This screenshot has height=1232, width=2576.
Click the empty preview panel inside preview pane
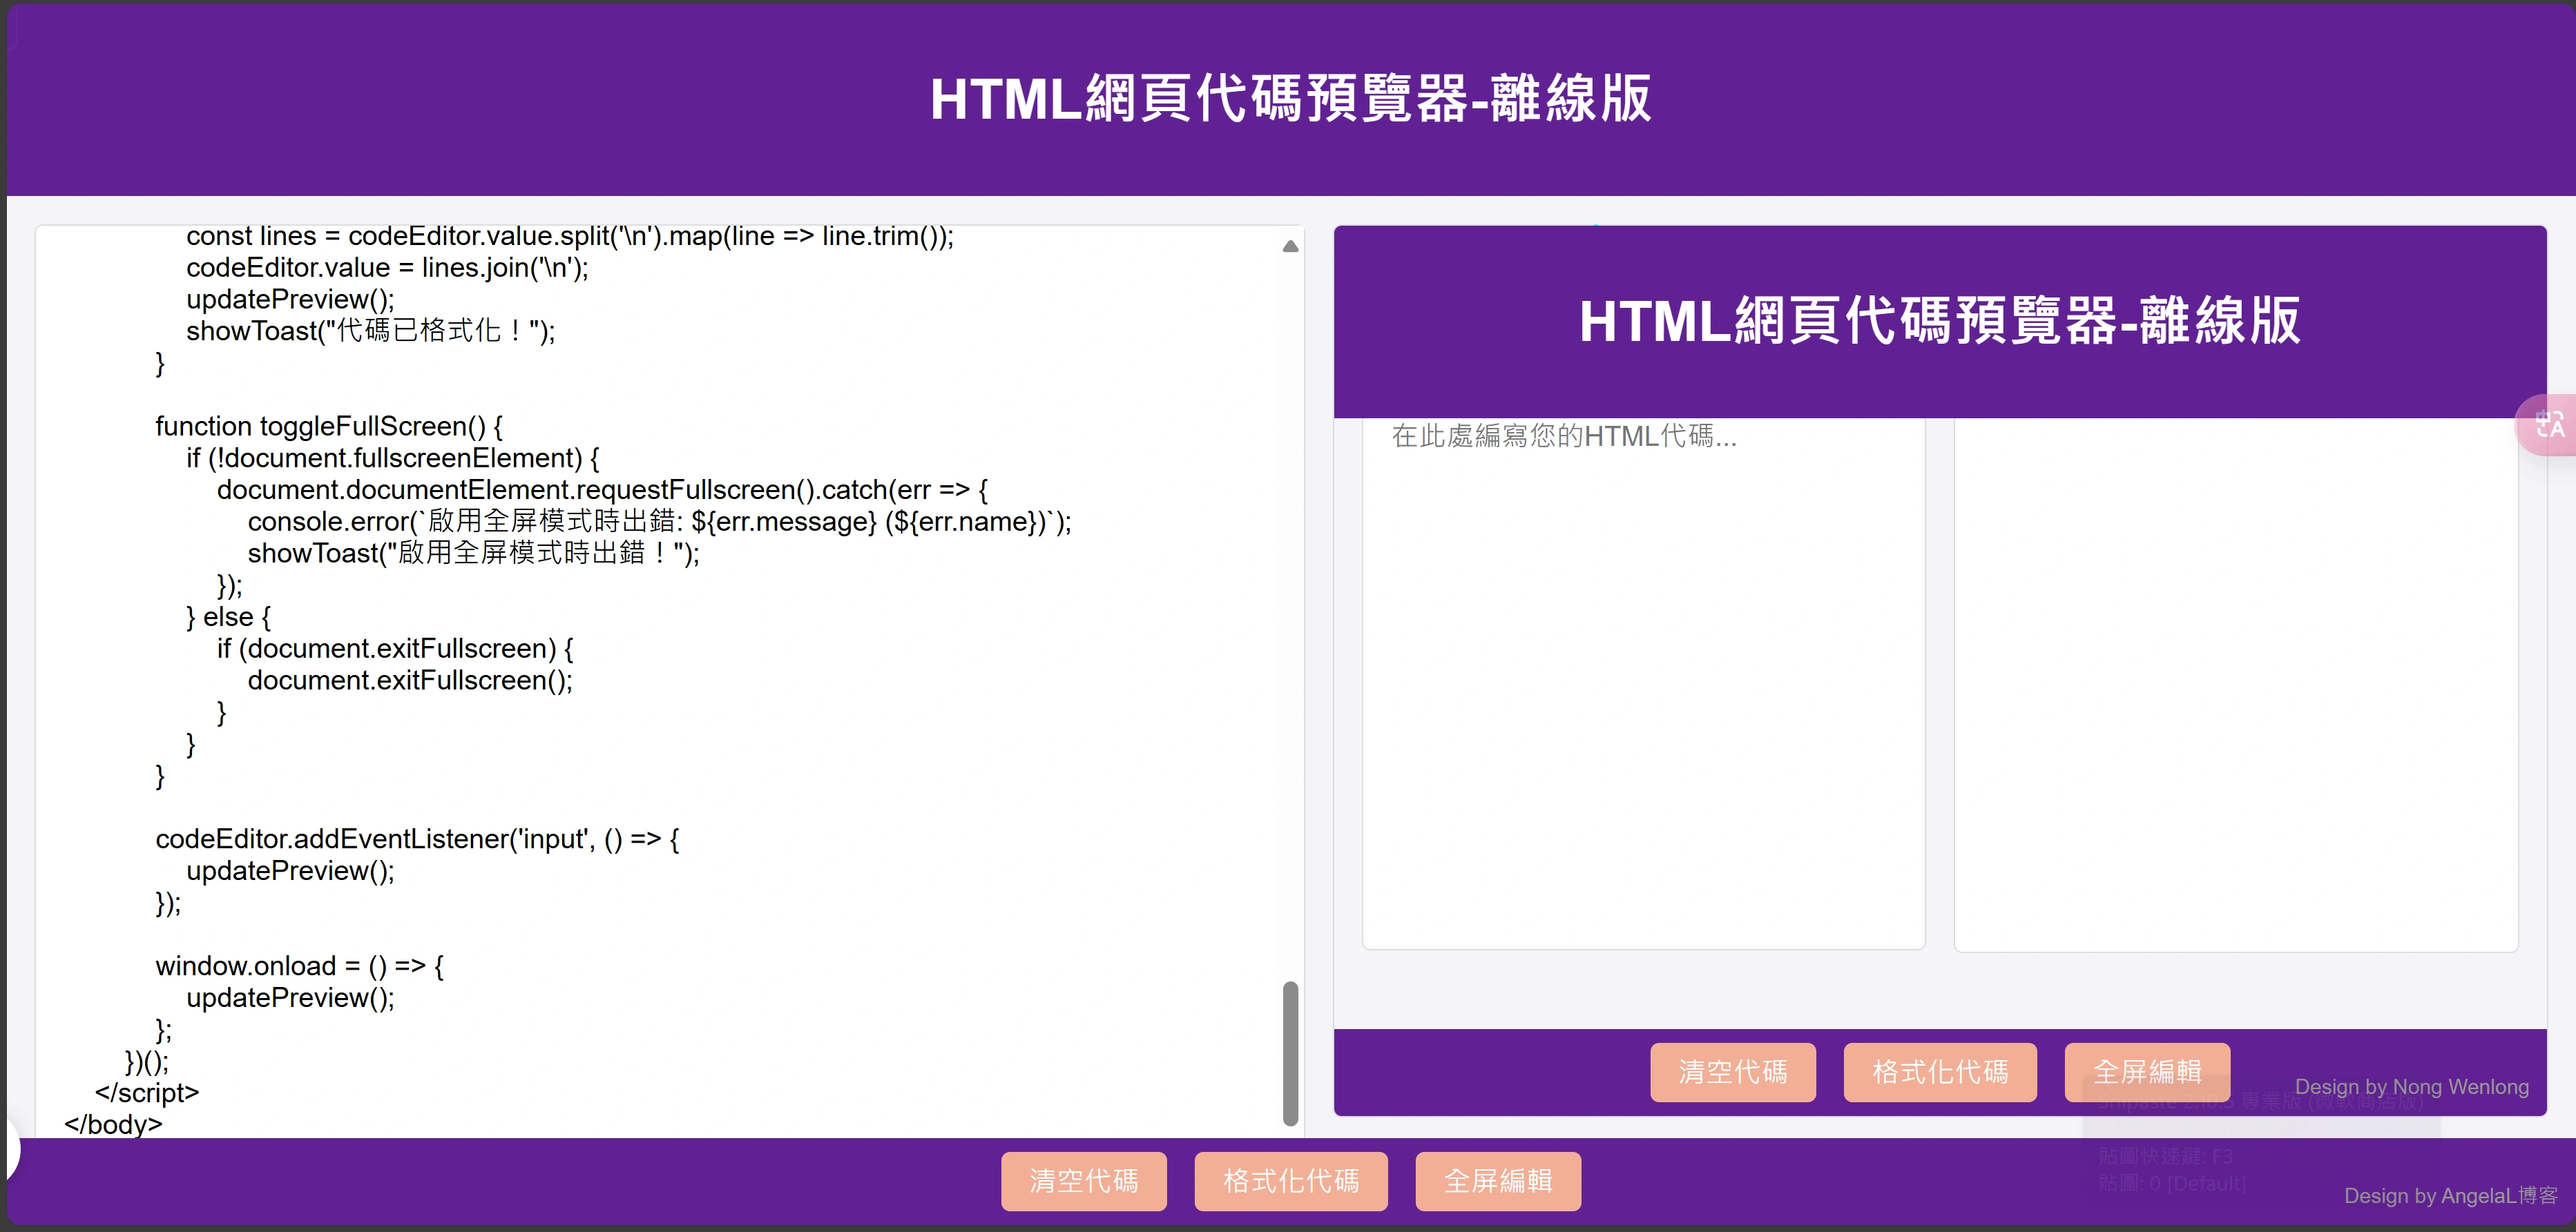[2236, 685]
